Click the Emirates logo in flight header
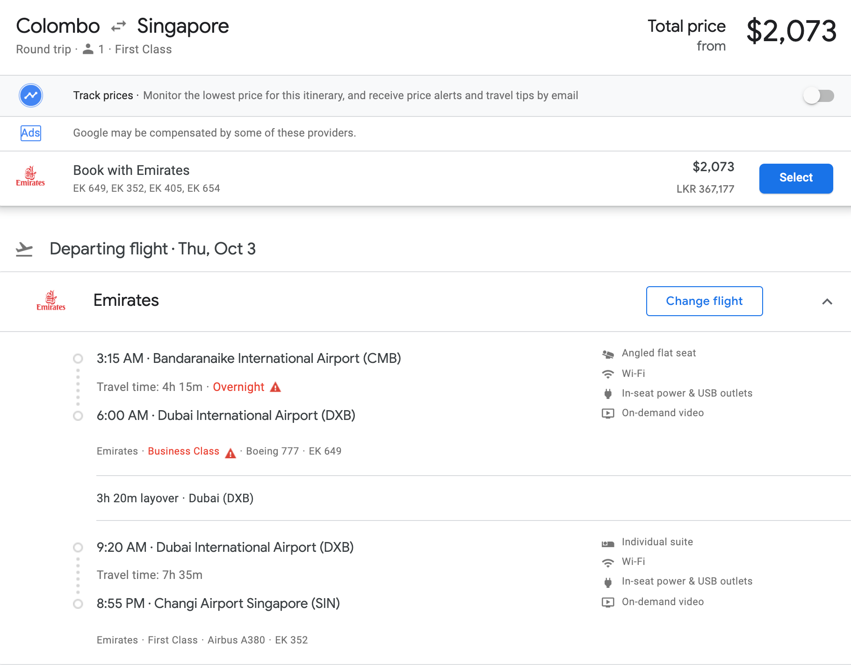This screenshot has width=851, height=665. (x=51, y=301)
